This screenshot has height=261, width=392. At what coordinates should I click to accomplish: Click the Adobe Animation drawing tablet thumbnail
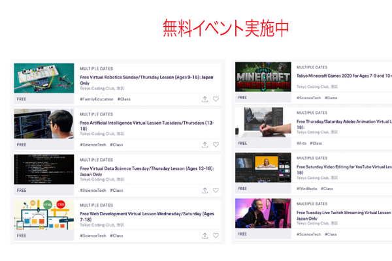click(263, 122)
